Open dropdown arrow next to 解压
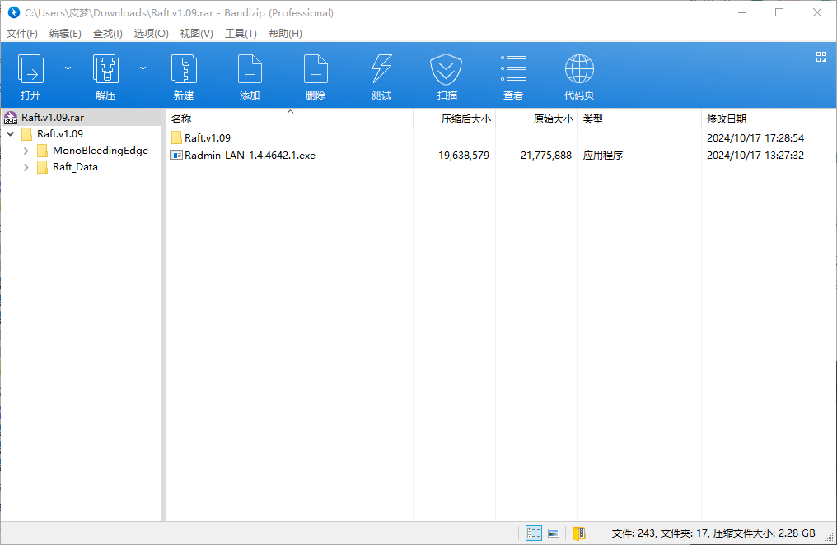Viewport: 837px width, 545px height. click(x=143, y=68)
